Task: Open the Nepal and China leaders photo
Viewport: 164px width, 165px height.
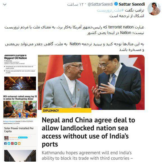Action: pyautogui.click(x=91, y=82)
